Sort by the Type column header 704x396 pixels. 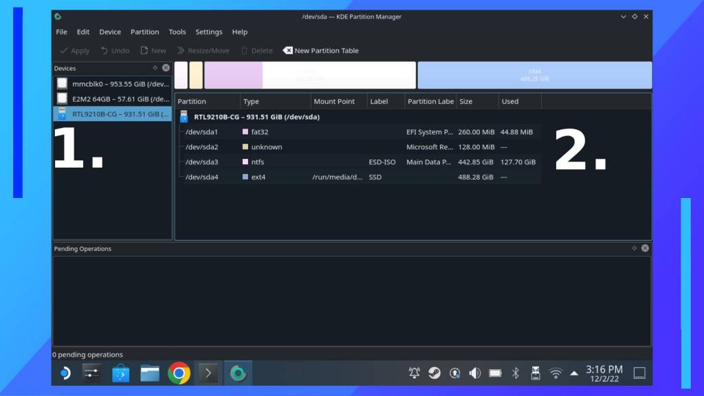[x=275, y=102]
